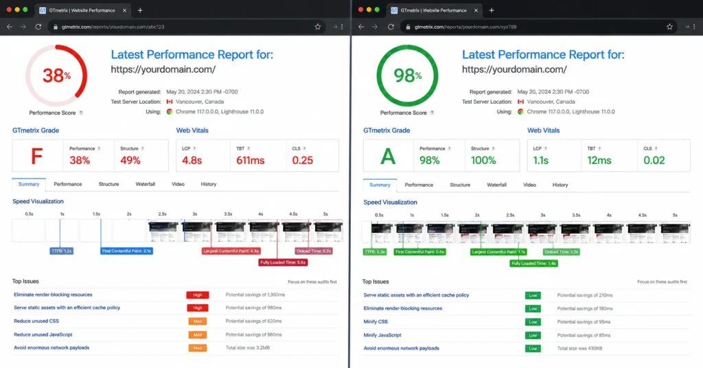Go back in the right browser window

(361, 27)
